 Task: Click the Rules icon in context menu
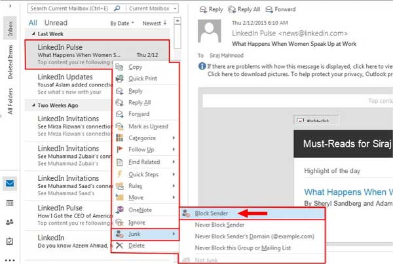click(x=120, y=186)
